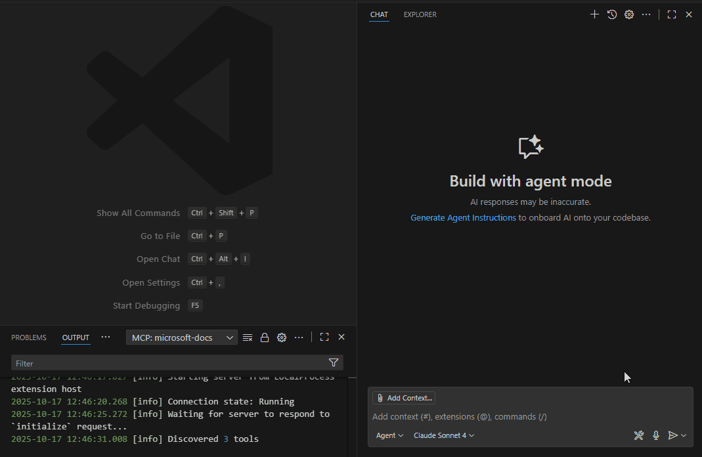Open the configure tools icon in chat
This screenshot has height=457, width=702.
638,435
